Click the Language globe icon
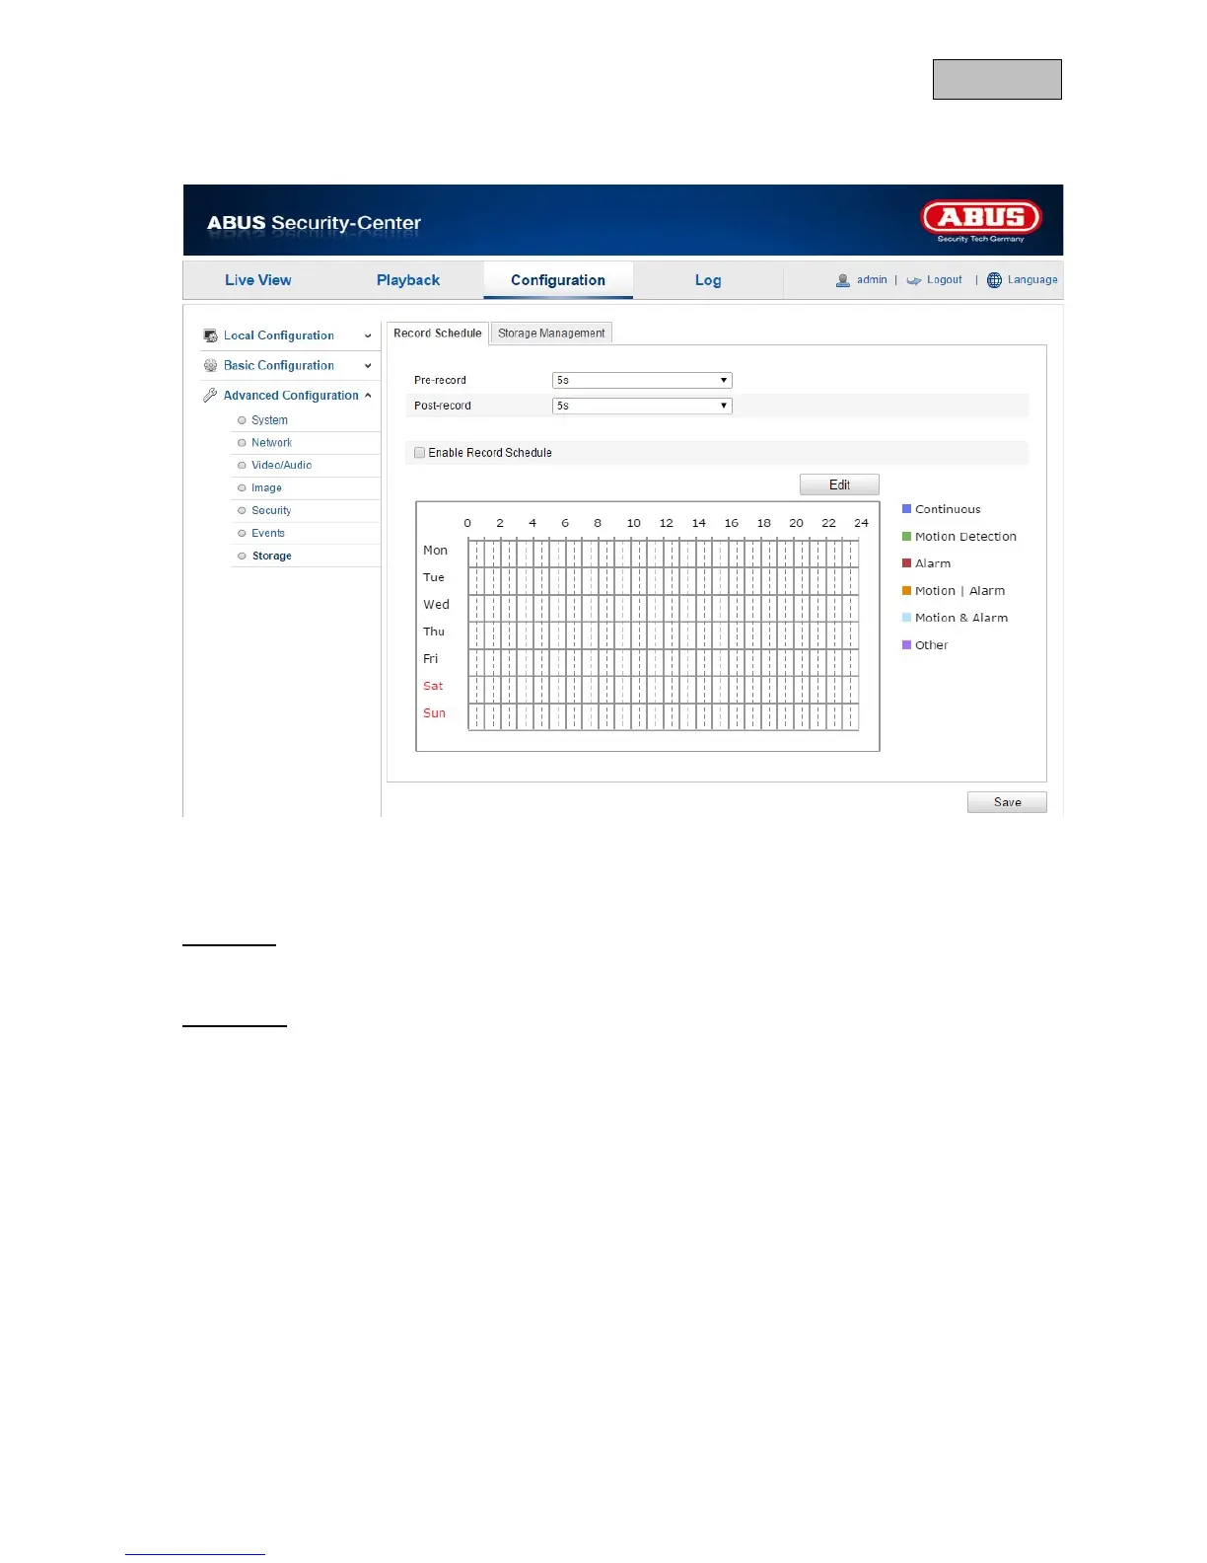 tap(994, 280)
